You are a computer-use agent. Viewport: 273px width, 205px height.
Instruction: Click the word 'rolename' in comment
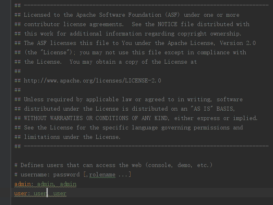pos(102,174)
